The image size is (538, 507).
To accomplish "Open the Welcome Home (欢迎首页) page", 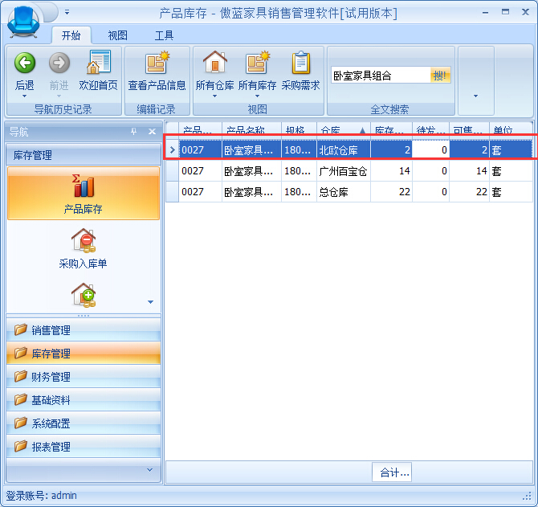I will [x=98, y=63].
